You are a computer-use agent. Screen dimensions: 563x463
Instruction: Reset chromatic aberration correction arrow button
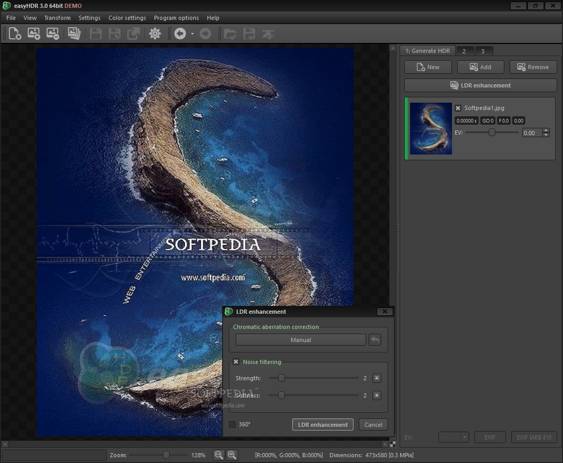click(375, 340)
